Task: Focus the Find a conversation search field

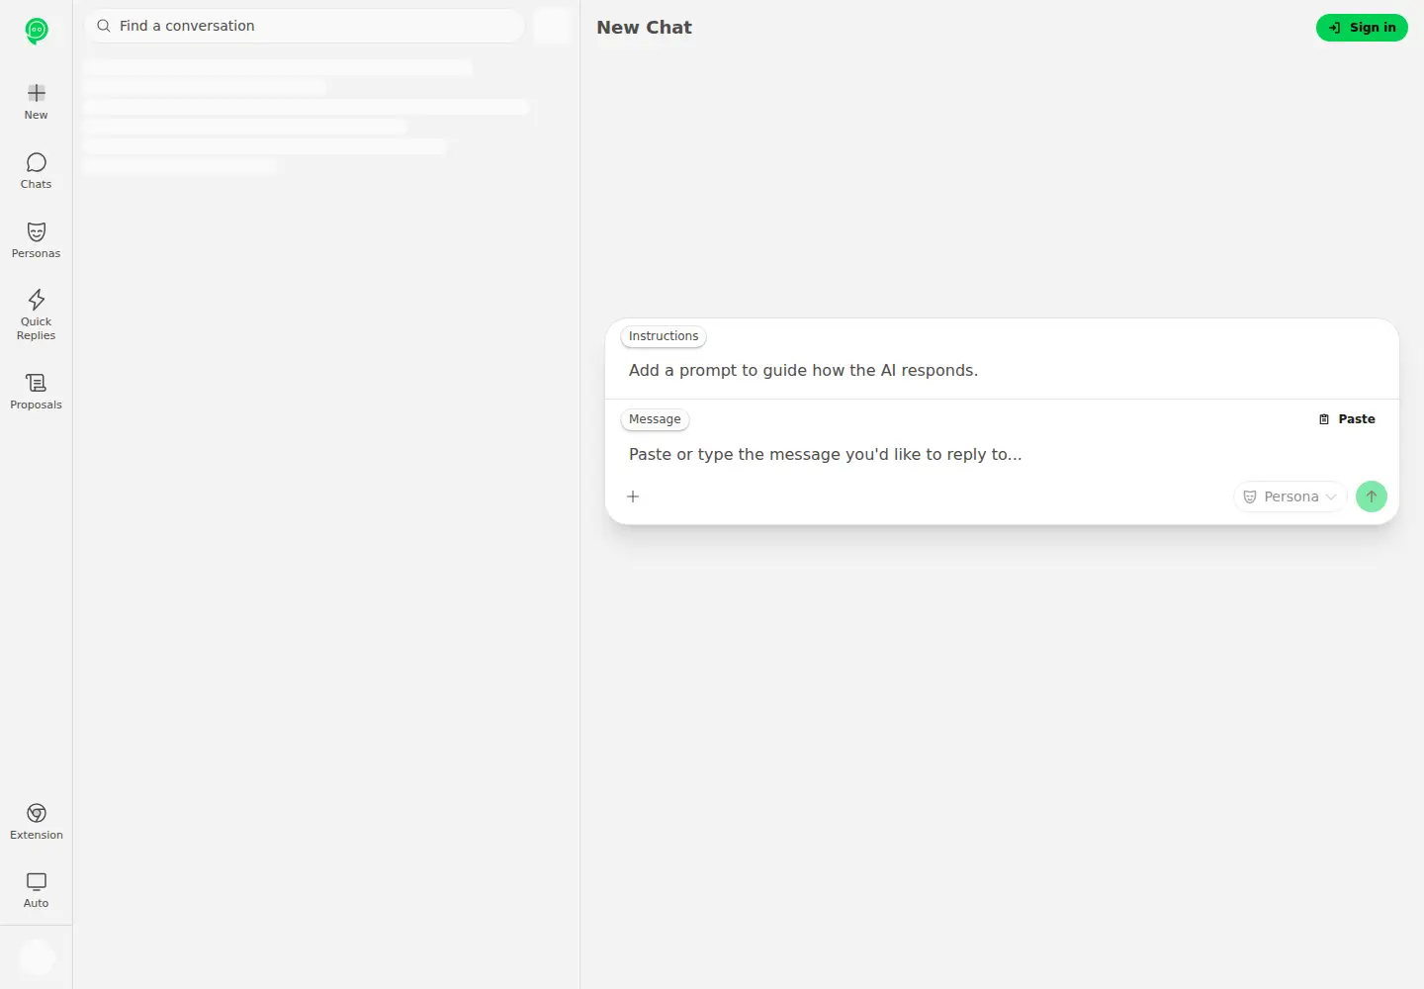Action: click(x=305, y=26)
